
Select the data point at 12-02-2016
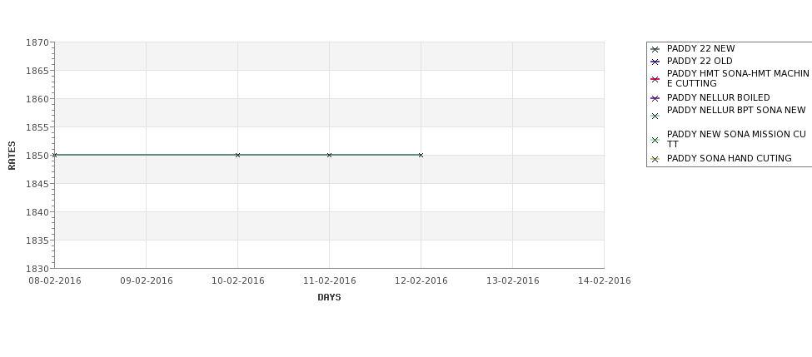coord(421,156)
